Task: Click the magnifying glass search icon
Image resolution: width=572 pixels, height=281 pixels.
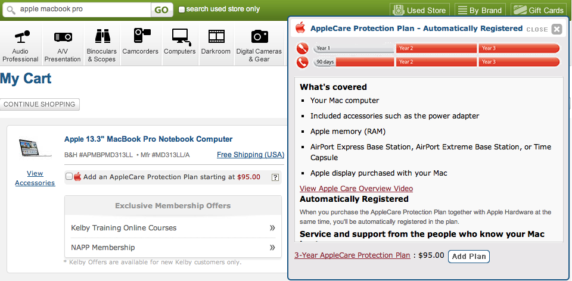Action: pyautogui.click(x=11, y=10)
